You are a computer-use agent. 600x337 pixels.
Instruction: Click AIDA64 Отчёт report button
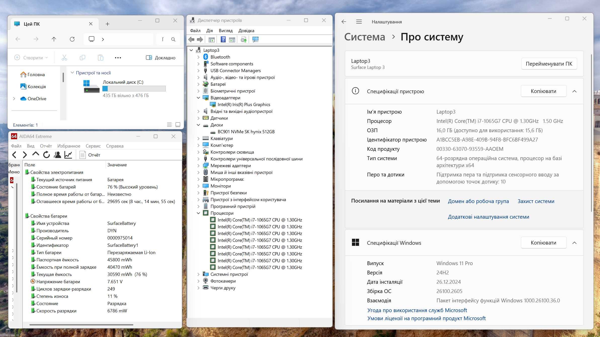point(90,155)
